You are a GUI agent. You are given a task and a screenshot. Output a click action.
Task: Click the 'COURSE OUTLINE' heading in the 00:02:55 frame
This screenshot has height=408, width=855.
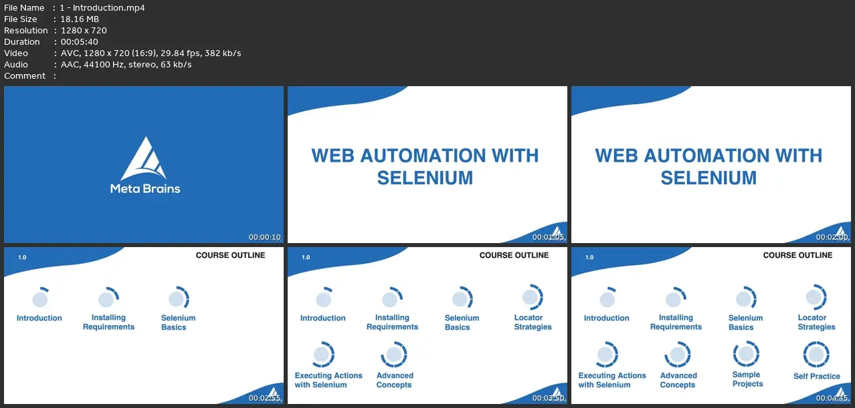tap(230, 256)
